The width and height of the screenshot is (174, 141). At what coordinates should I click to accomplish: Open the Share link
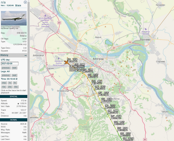click(x=18, y=5)
